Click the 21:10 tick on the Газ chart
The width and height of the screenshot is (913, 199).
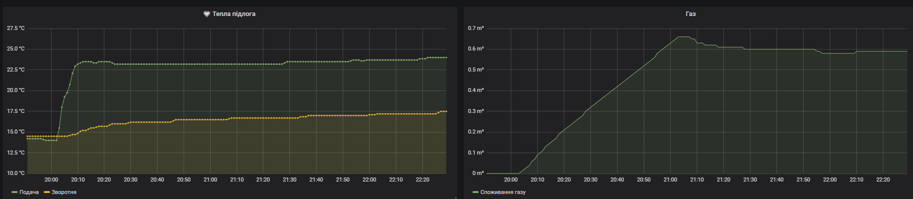pos(697,179)
